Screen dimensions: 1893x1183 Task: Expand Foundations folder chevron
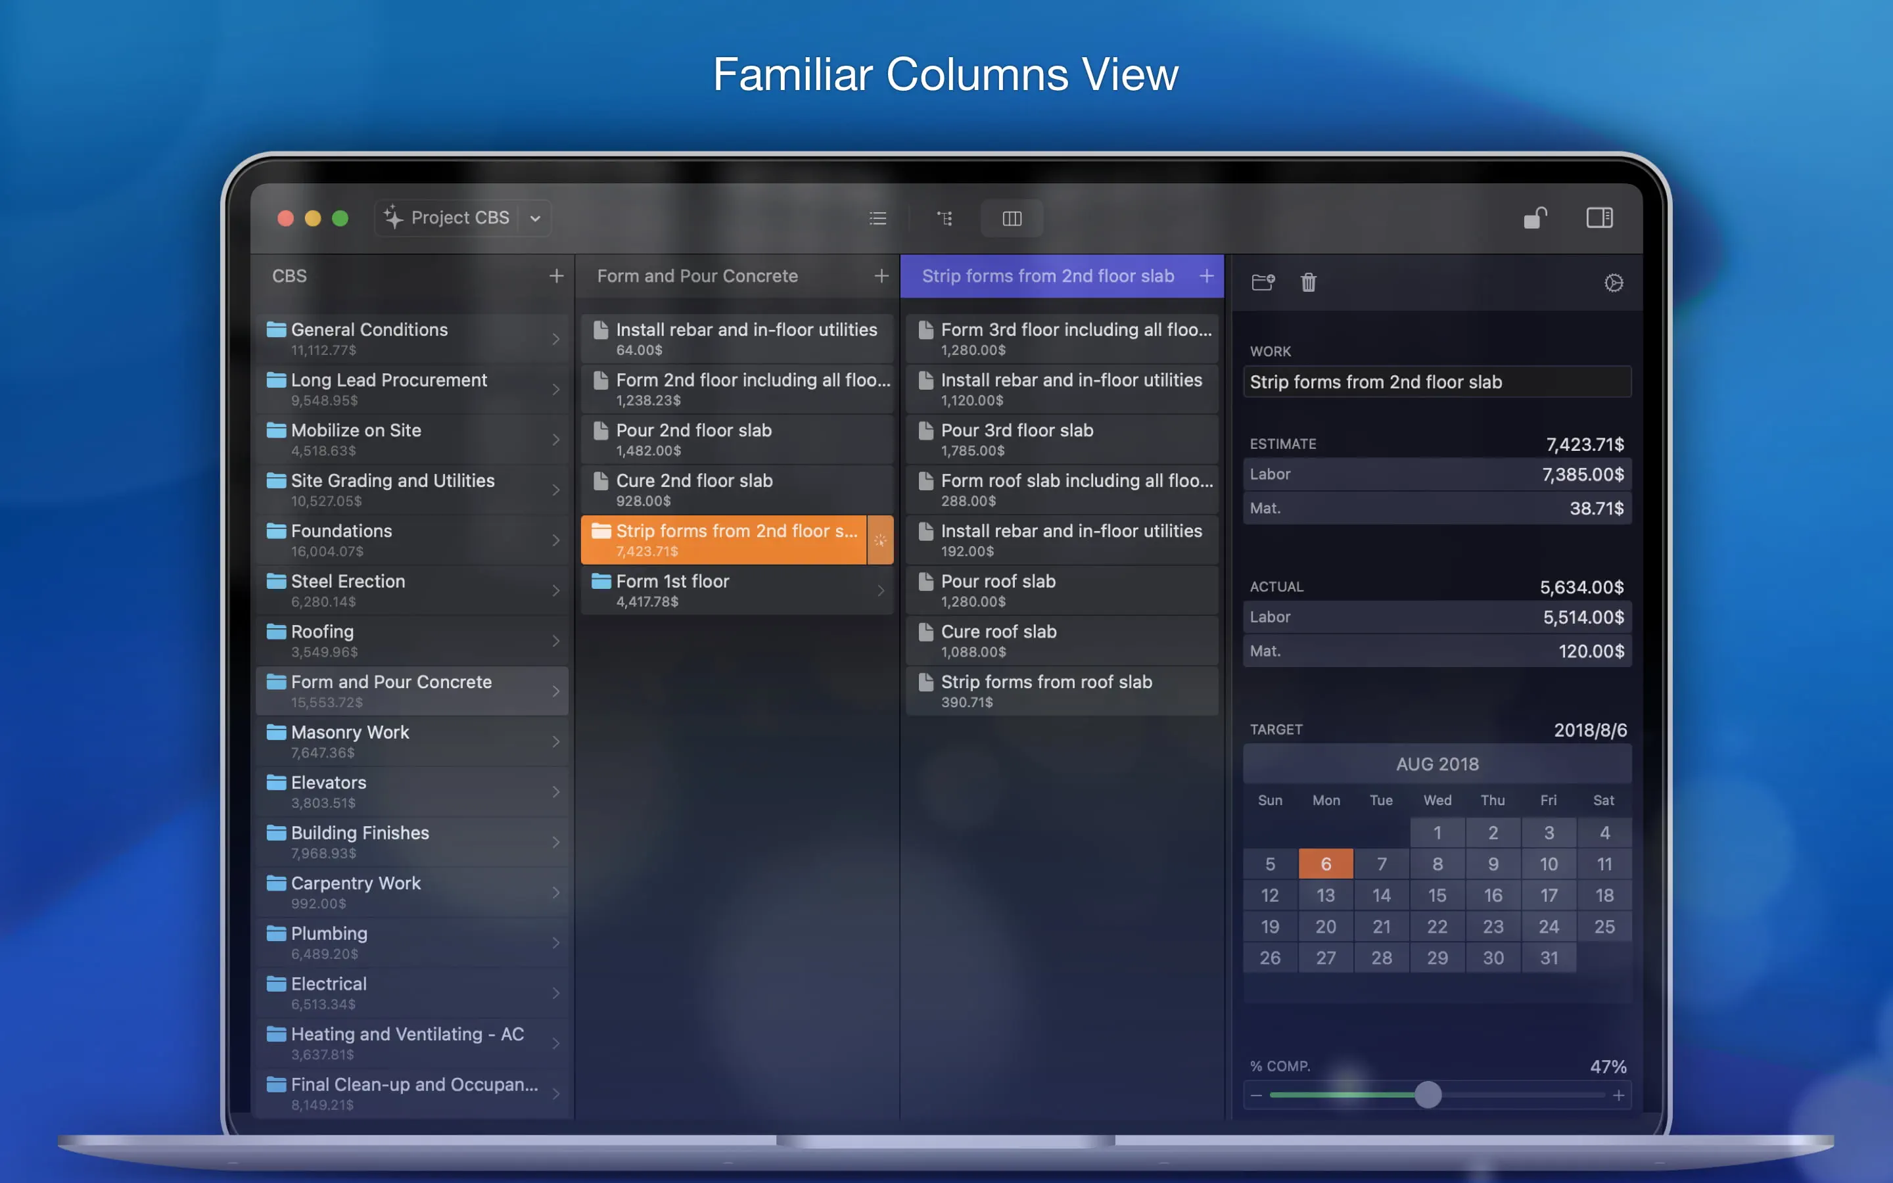(555, 541)
